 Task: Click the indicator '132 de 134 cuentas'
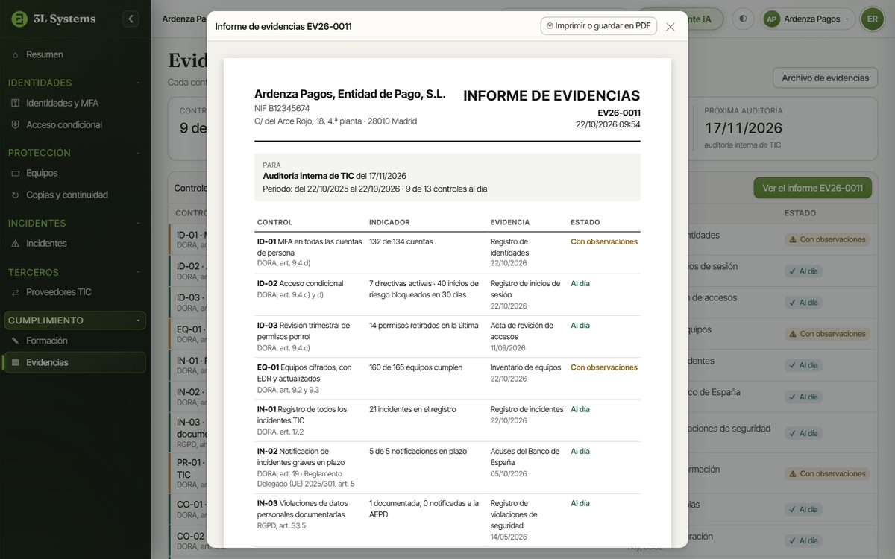tap(401, 241)
